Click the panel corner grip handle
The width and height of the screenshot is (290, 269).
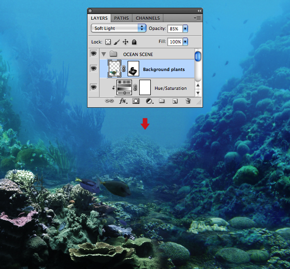[199, 102]
